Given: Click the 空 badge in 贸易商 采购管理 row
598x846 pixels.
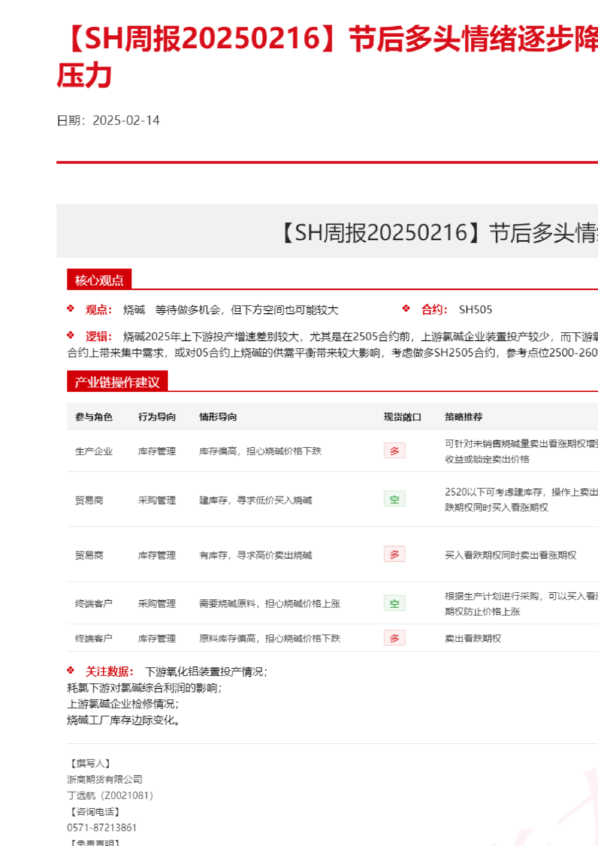Looking at the screenshot, I should point(394,499).
